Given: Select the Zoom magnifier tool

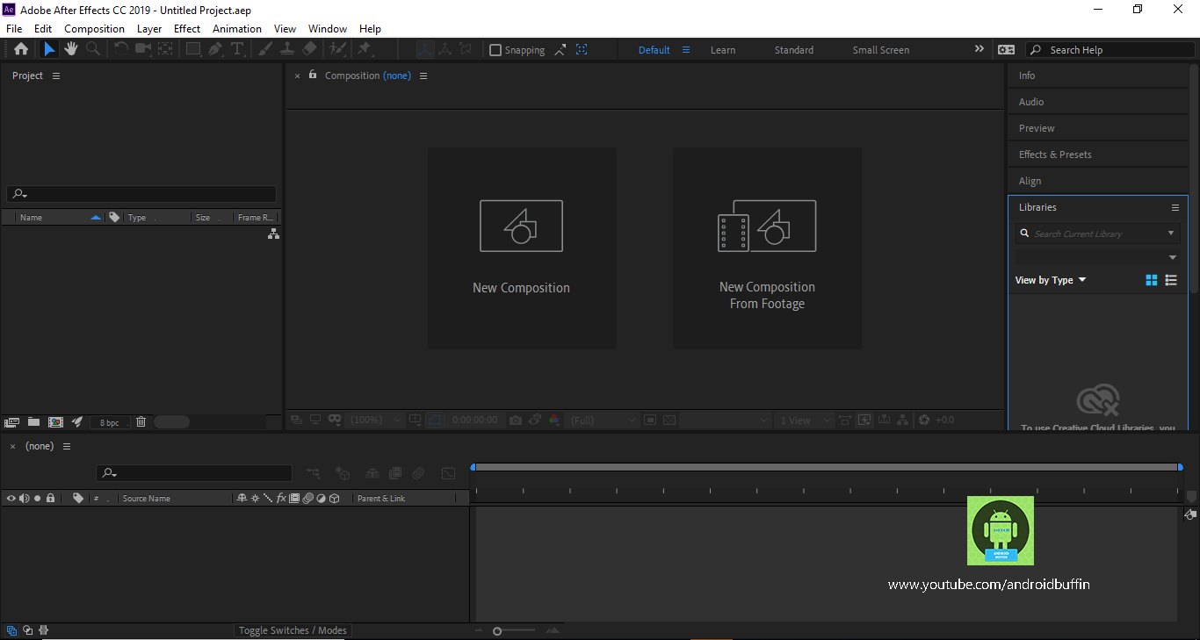Looking at the screenshot, I should pos(92,49).
